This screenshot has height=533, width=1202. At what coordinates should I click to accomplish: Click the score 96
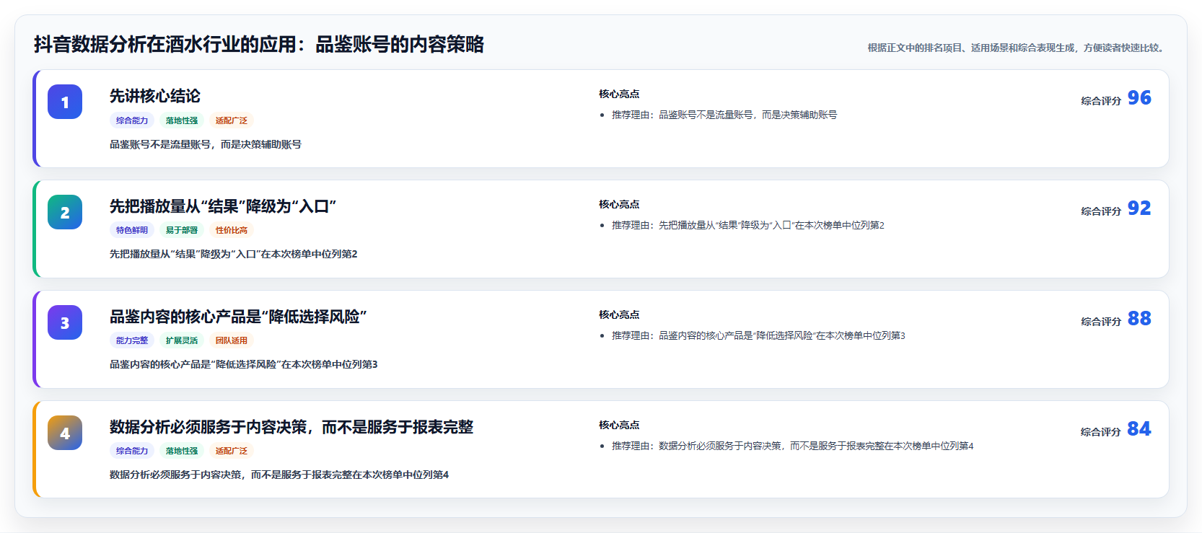[1139, 97]
